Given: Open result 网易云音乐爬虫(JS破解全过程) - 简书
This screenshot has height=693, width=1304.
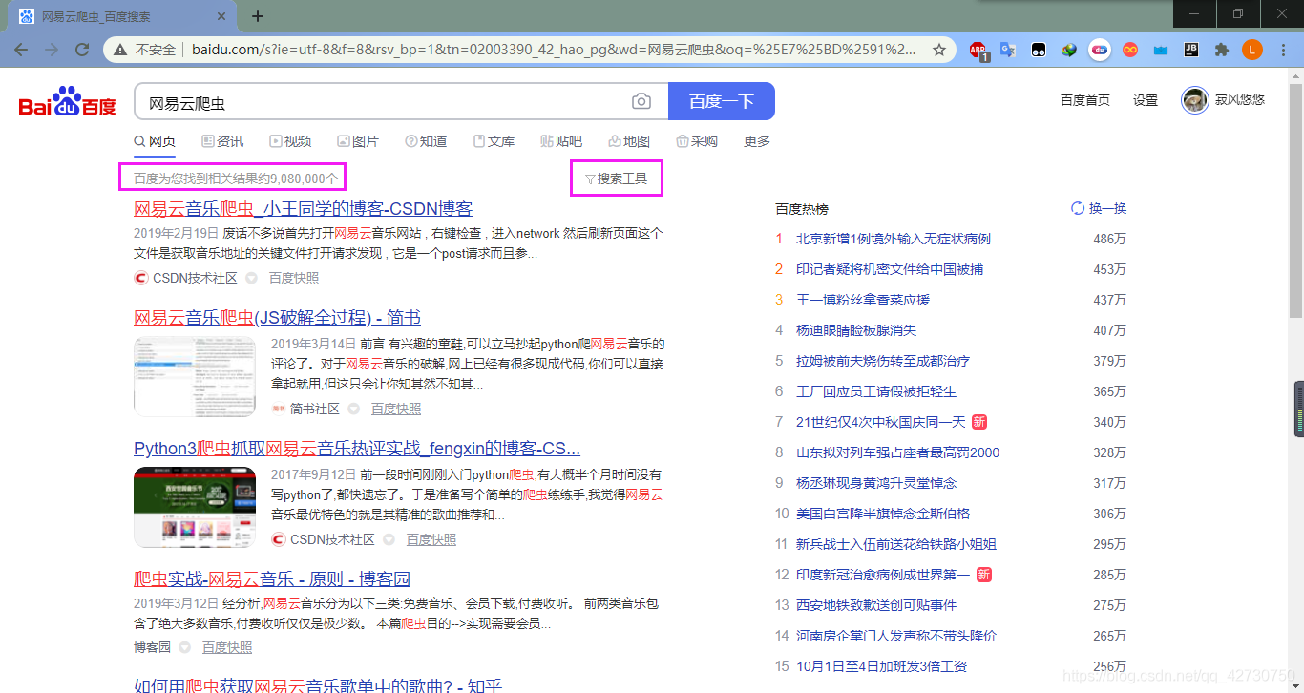Looking at the screenshot, I should (277, 318).
